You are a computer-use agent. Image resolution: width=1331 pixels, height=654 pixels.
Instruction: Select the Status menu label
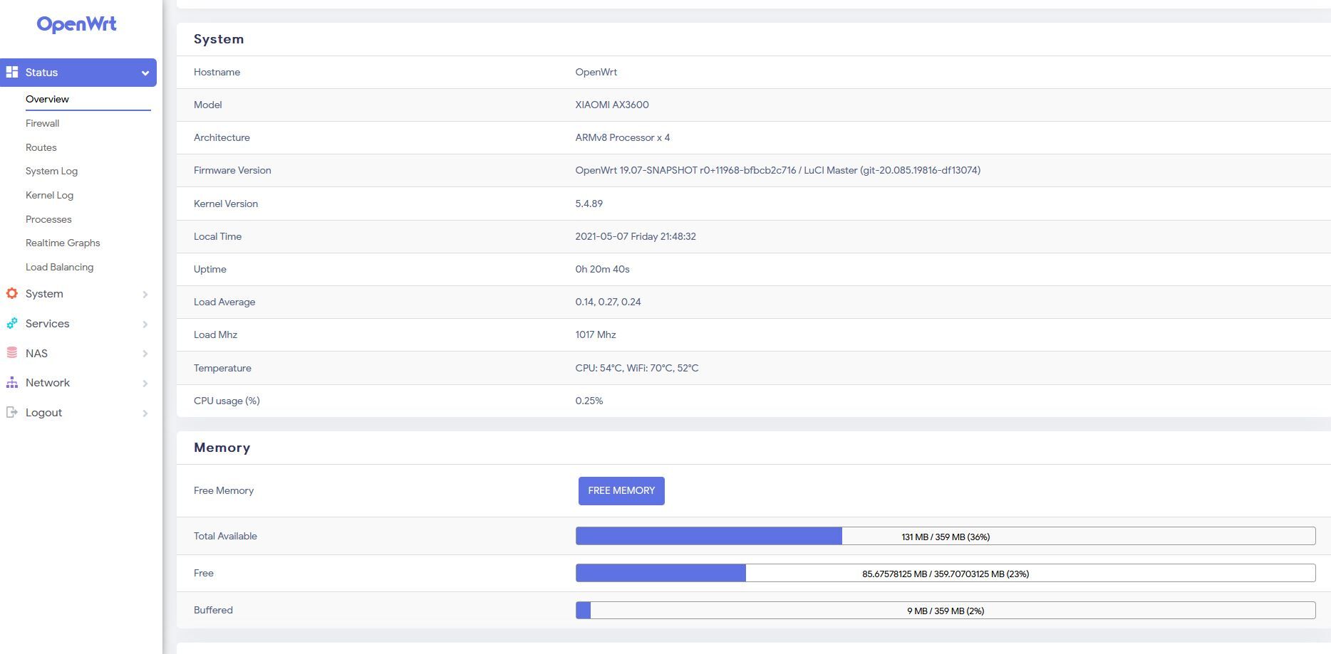[41, 73]
